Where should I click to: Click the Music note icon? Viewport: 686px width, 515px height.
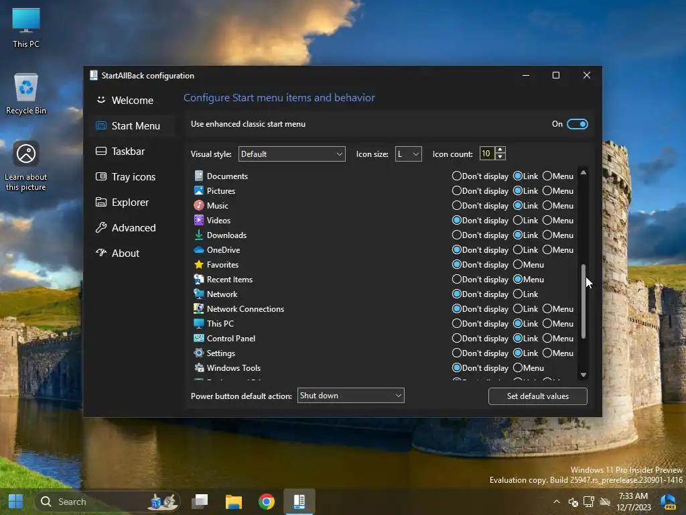198,205
